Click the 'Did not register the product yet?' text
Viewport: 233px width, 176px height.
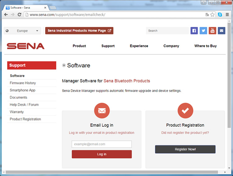point(185,133)
